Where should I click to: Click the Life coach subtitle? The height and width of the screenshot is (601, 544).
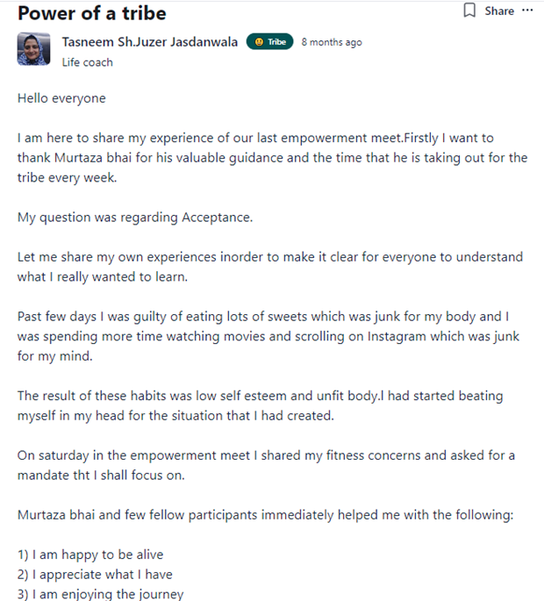pos(88,62)
